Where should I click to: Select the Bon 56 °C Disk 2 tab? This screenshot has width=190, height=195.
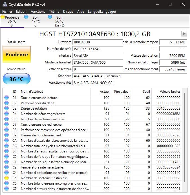[59, 21]
